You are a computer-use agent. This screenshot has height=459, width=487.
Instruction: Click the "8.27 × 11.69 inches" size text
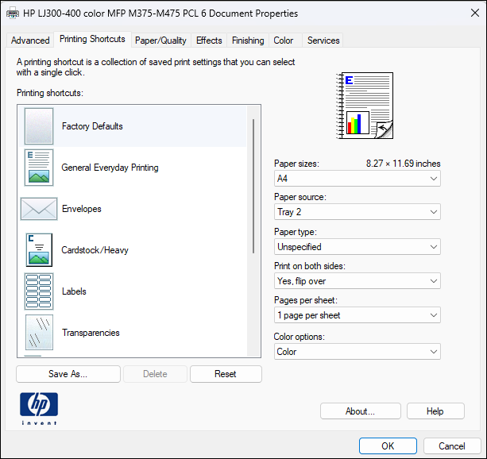tap(403, 164)
